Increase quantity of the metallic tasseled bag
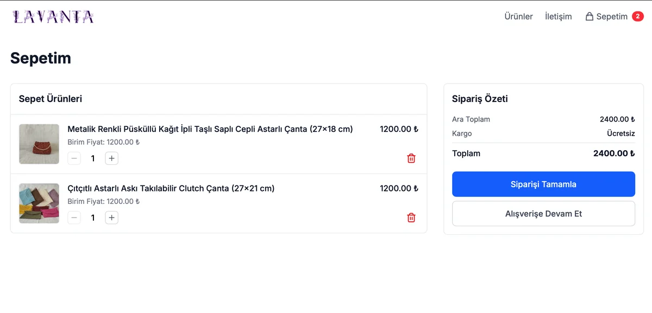The width and height of the screenshot is (652, 313). [111, 158]
